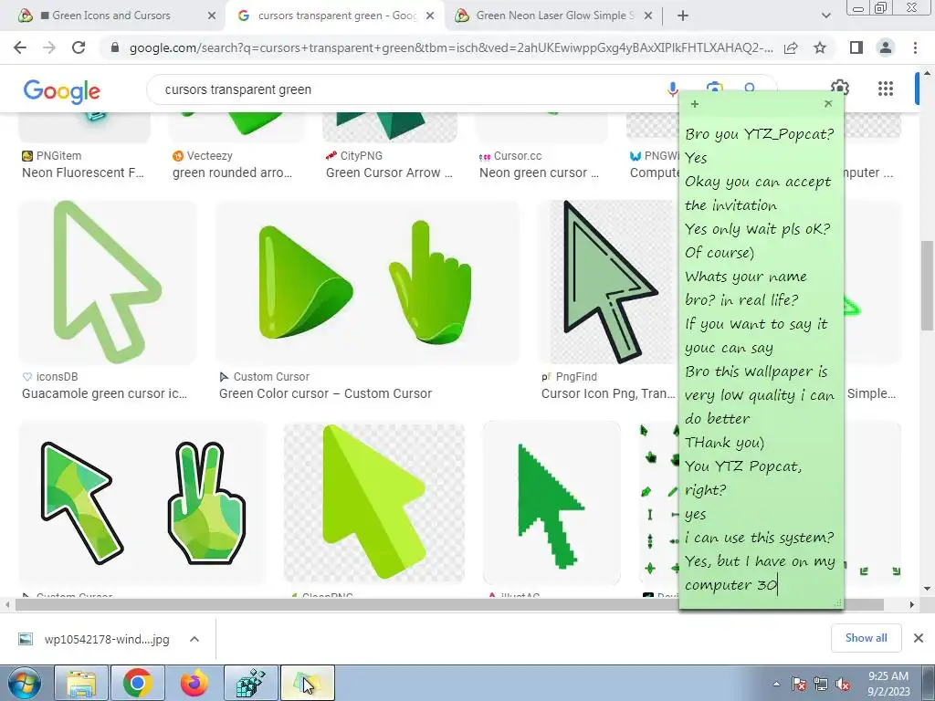Launch Firefox from the taskbar

pyautogui.click(x=194, y=683)
